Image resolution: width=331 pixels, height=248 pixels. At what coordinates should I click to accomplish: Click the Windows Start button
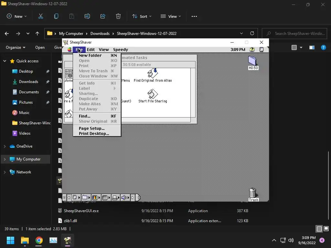[10, 240]
